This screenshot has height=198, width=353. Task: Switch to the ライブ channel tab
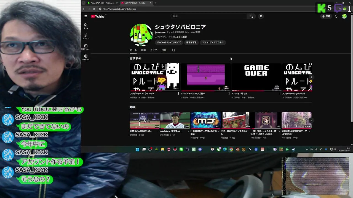pos(154,50)
